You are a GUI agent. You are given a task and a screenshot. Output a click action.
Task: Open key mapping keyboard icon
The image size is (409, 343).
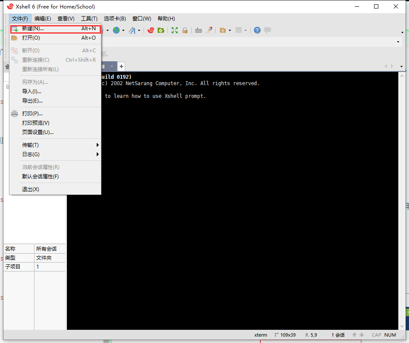(x=199, y=30)
